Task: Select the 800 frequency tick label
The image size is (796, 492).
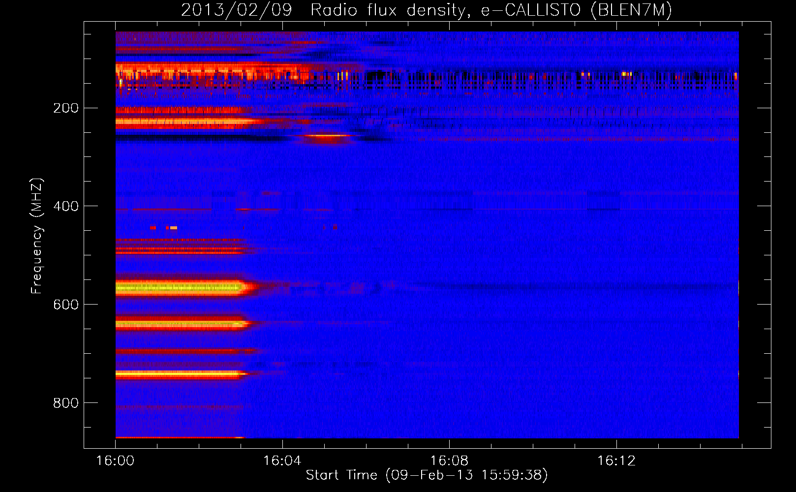Action: tap(66, 403)
